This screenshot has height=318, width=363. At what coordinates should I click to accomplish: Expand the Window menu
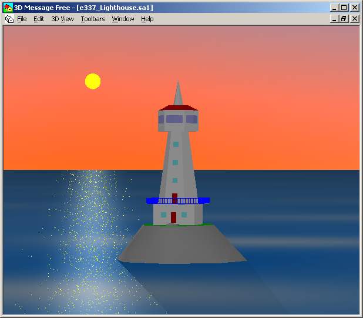coord(123,19)
